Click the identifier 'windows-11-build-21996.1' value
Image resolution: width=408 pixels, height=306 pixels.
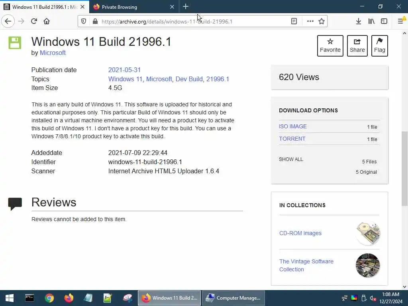pyautogui.click(x=145, y=162)
